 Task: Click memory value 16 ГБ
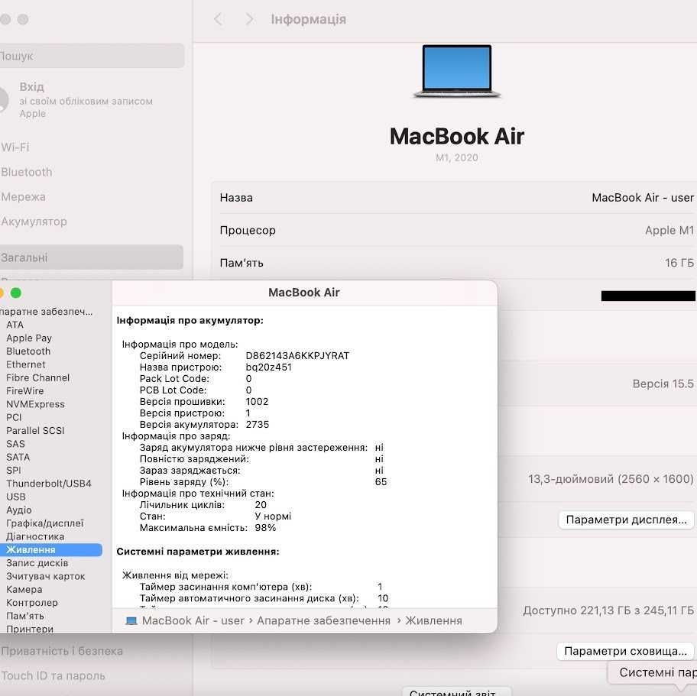coord(679,263)
